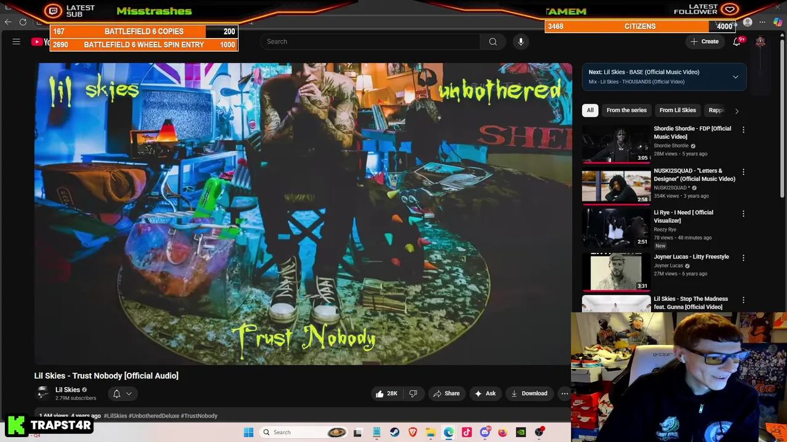The width and height of the screenshot is (787, 442).
Task: Open the Shordie Shordie channel name
Action: 671,146
